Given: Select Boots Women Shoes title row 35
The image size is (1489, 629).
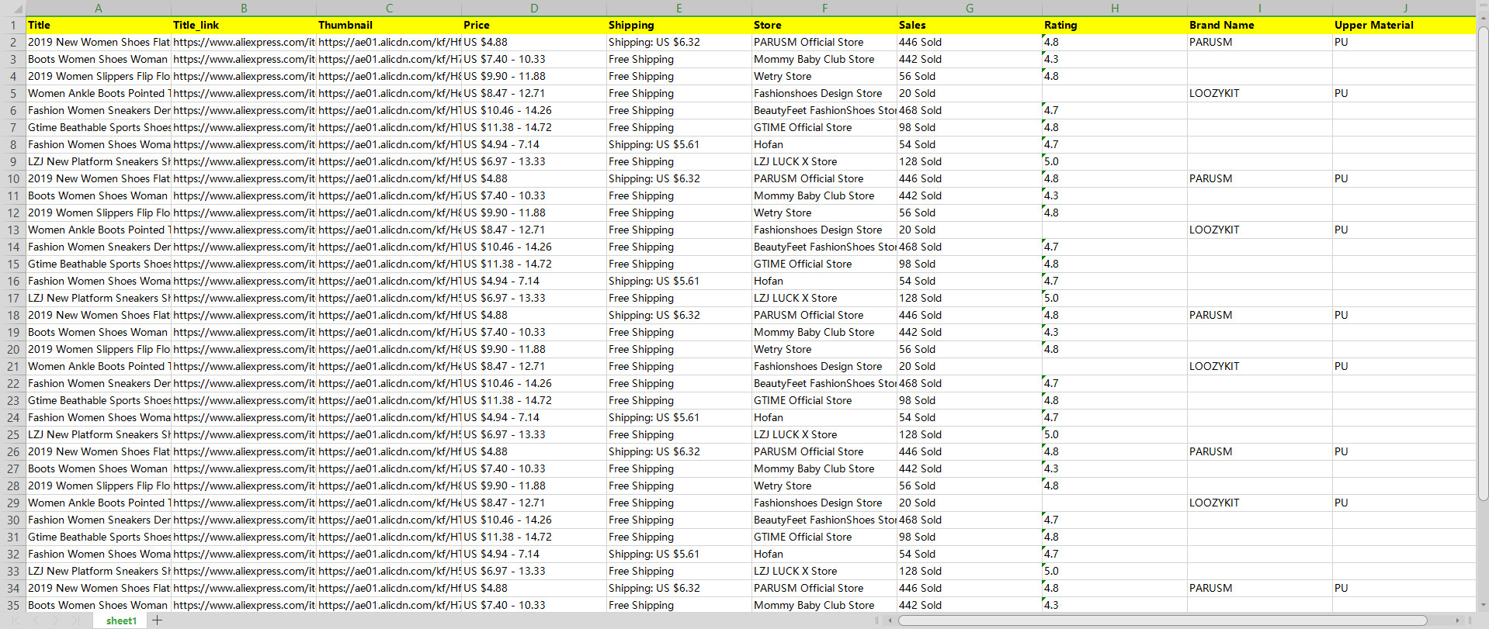Looking at the screenshot, I should [x=99, y=605].
